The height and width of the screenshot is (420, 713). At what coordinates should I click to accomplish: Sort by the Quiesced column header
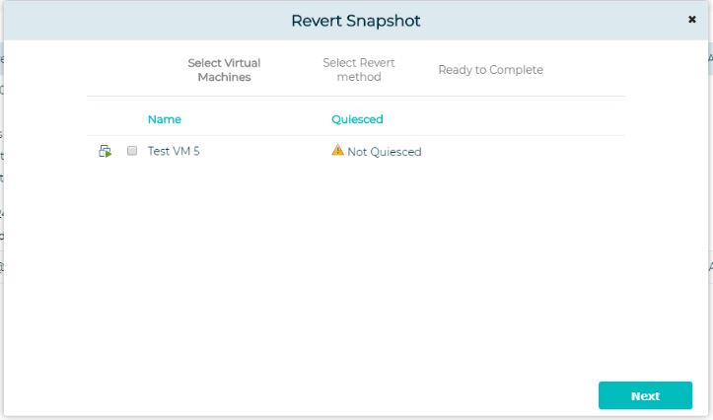(357, 119)
